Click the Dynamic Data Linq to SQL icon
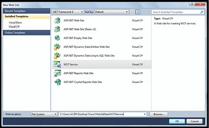This screenshot has height=128, width=209. [57, 56]
